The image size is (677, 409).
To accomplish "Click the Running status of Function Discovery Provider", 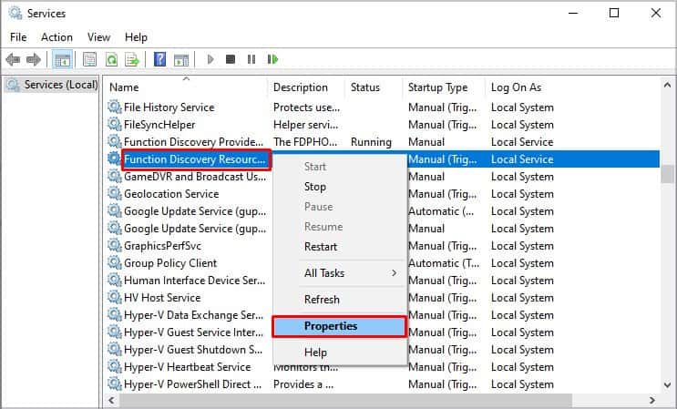I will point(371,142).
